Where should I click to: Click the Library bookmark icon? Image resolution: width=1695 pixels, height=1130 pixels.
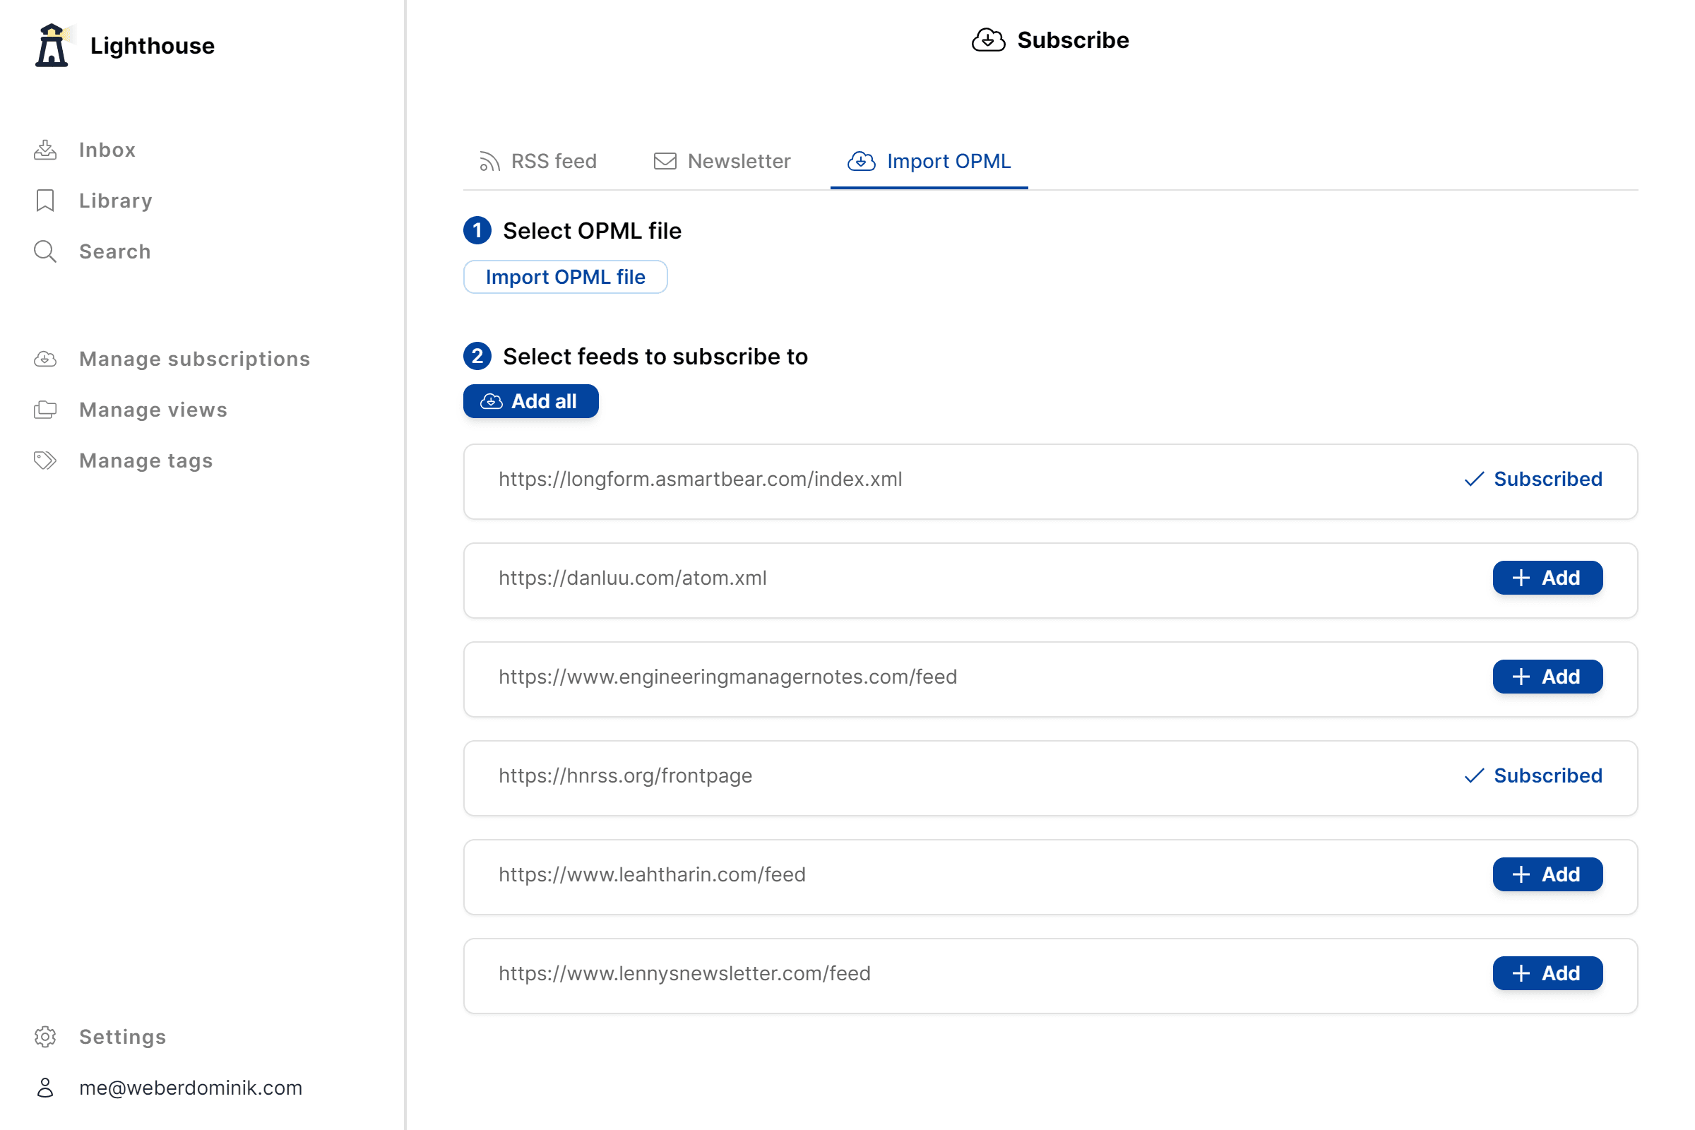(x=44, y=201)
